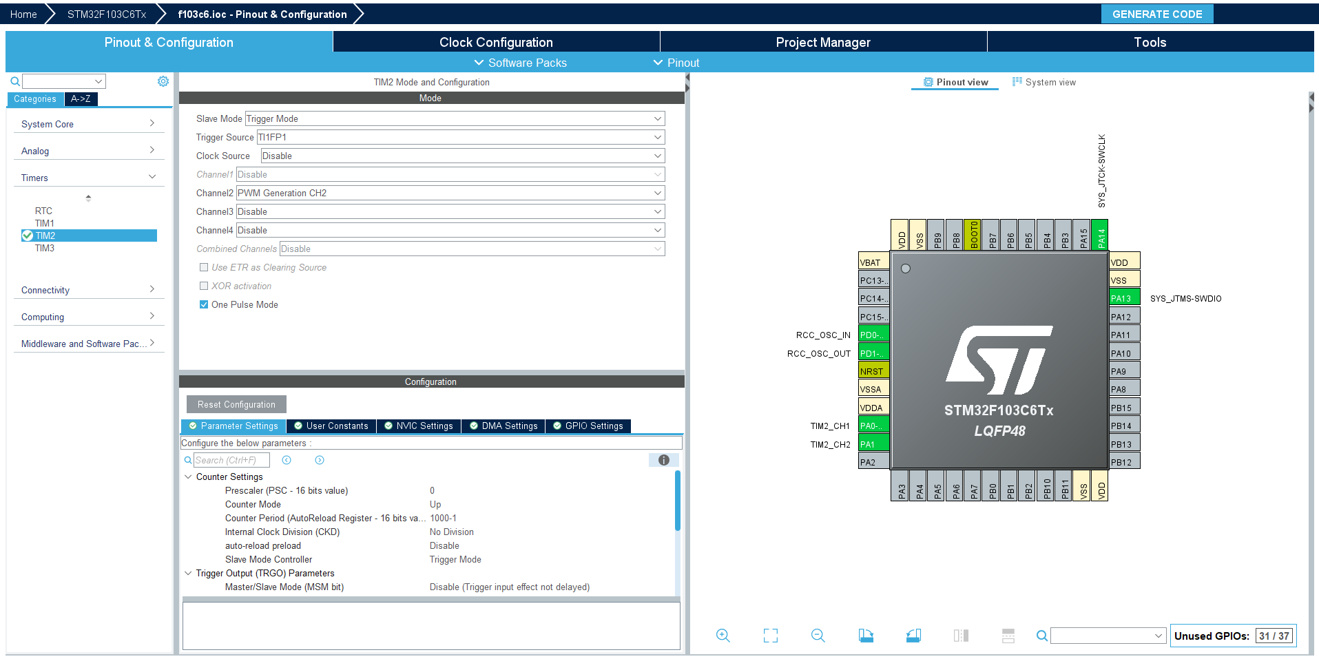The width and height of the screenshot is (1319, 659).
Task: Switch to System view
Action: tap(1043, 82)
